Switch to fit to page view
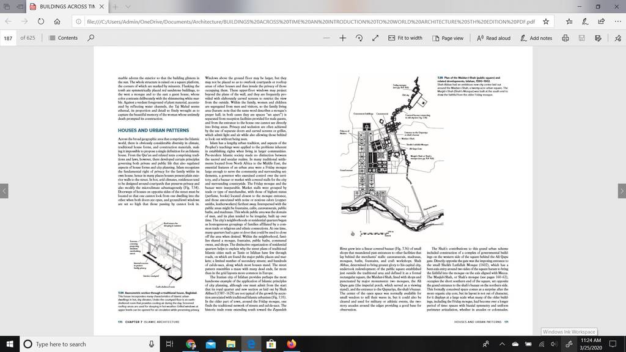 375,38
